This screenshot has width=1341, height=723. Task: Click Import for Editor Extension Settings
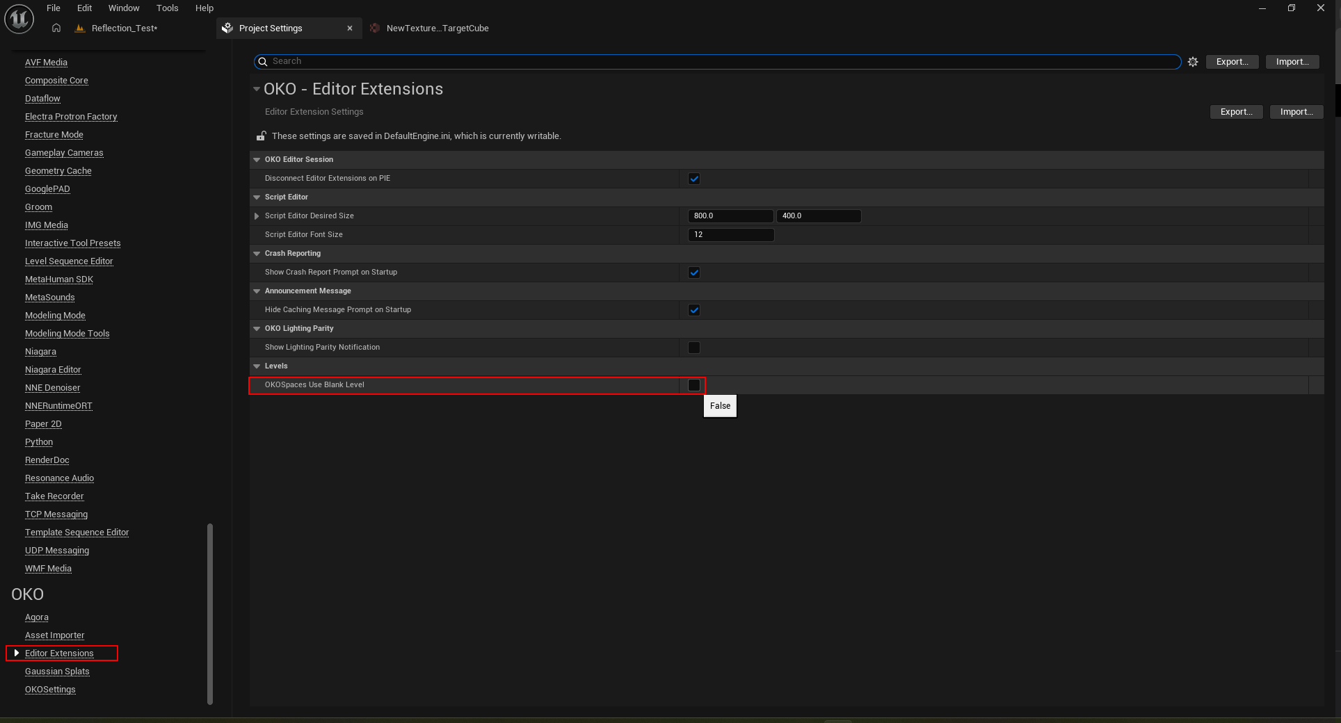[1296, 112]
